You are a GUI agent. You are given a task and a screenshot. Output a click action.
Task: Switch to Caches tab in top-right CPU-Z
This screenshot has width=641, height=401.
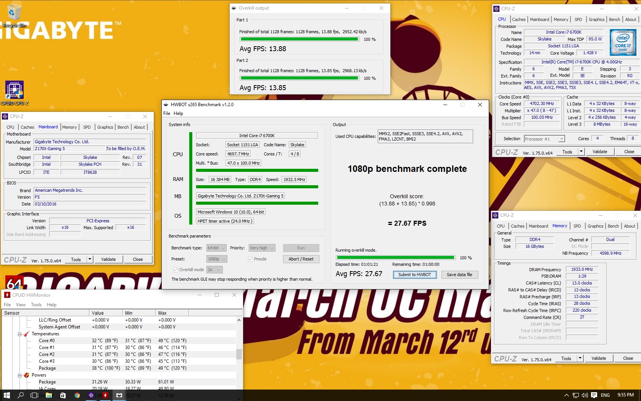pyautogui.click(x=519, y=19)
